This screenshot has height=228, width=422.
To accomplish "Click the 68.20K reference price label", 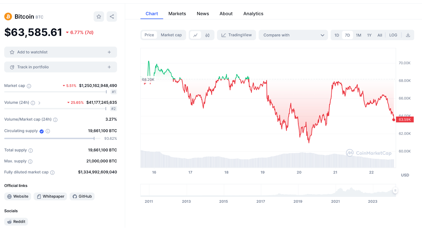I will click(148, 79).
